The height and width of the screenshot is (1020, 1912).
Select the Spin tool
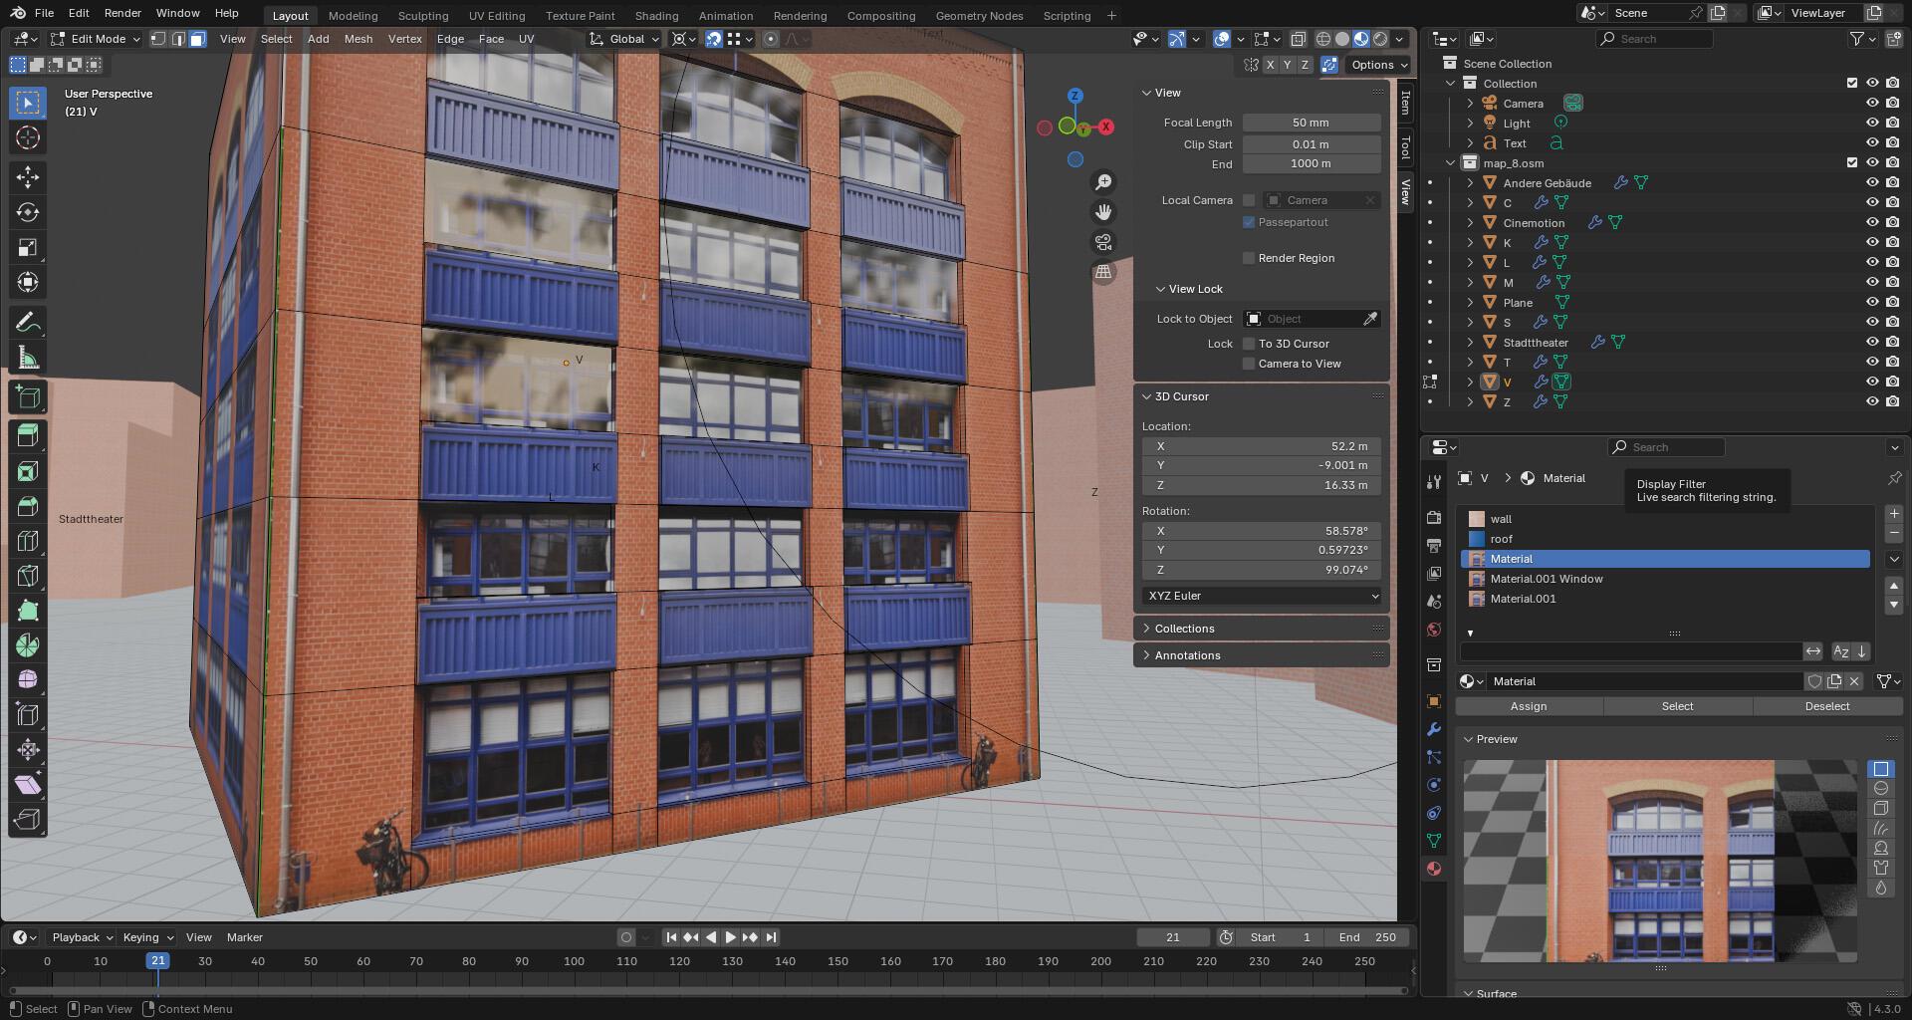28,645
